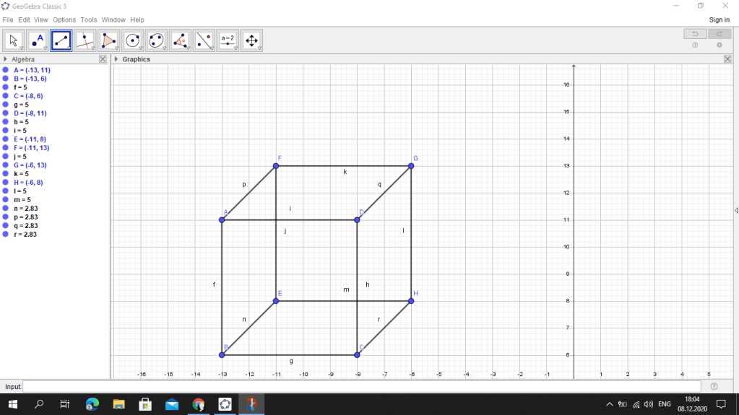The image size is (739, 415).
Task: Toggle visibility of point A
Action: click(6, 70)
